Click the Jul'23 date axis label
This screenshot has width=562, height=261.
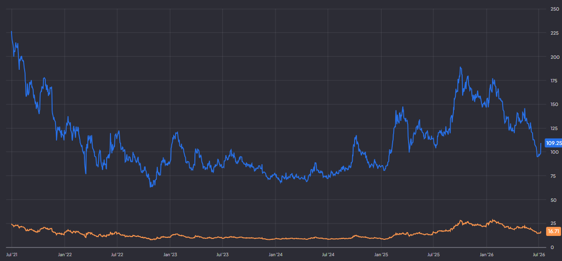click(222, 255)
